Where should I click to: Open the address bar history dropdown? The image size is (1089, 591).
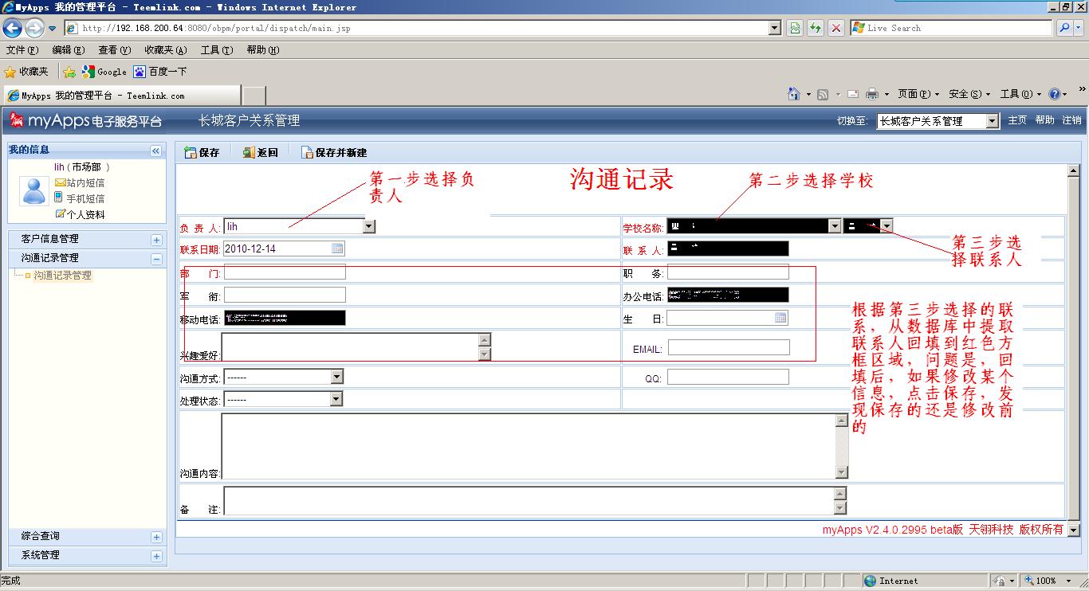pos(774,28)
